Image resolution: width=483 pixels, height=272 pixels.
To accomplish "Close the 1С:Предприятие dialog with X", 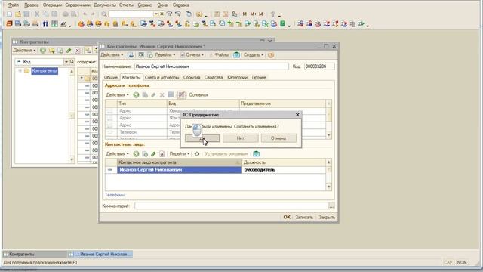I will 297,115.
